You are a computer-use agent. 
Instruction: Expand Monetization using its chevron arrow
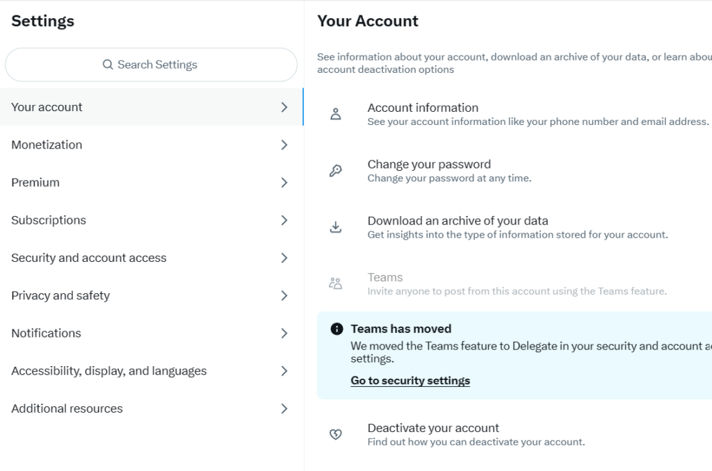pyautogui.click(x=284, y=145)
